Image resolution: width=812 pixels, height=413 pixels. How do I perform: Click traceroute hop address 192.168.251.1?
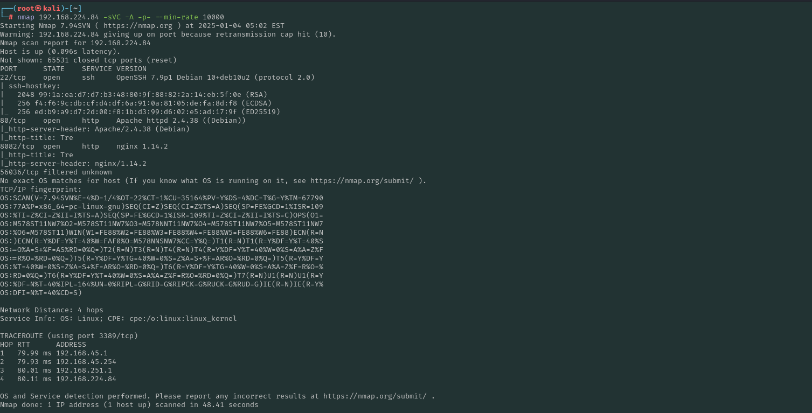coord(84,370)
